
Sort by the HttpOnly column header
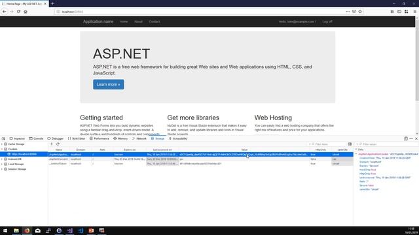click(x=320, y=149)
